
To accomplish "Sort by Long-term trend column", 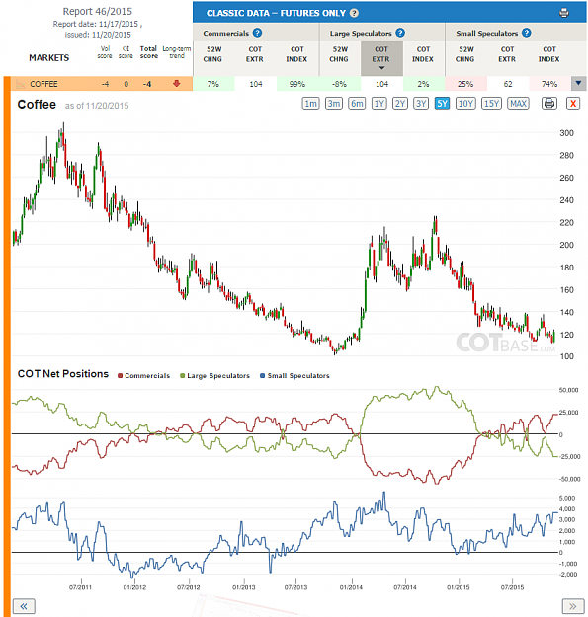I will [177, 52].
